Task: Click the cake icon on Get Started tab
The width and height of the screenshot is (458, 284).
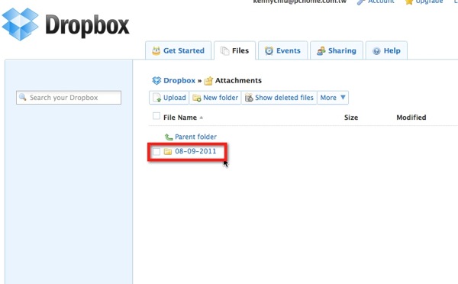Action: (156, 51)
